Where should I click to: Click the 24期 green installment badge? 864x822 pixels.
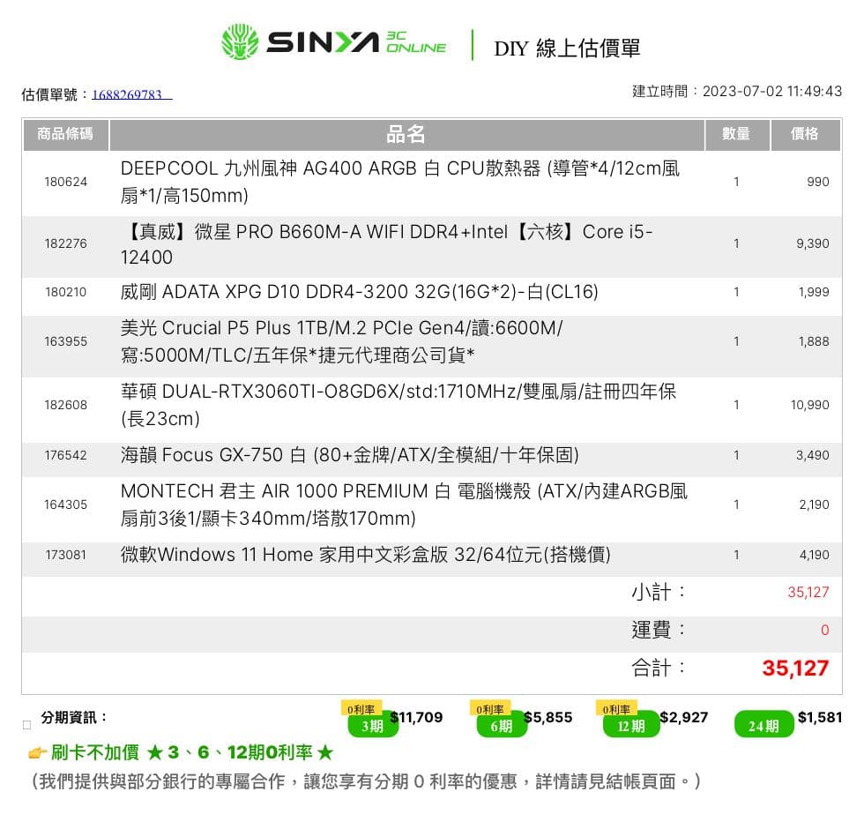763,726
